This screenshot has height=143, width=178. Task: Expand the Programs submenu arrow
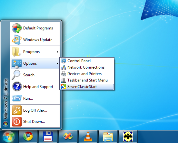pyautogui.click(x=57, y=52)
